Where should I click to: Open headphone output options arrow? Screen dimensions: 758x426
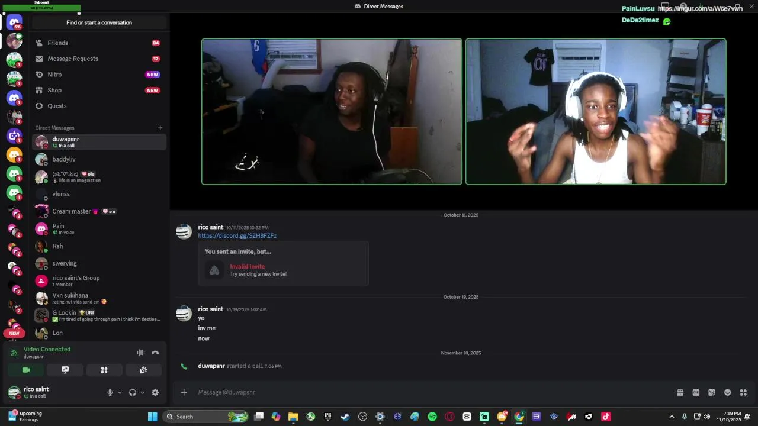point(142,392)
